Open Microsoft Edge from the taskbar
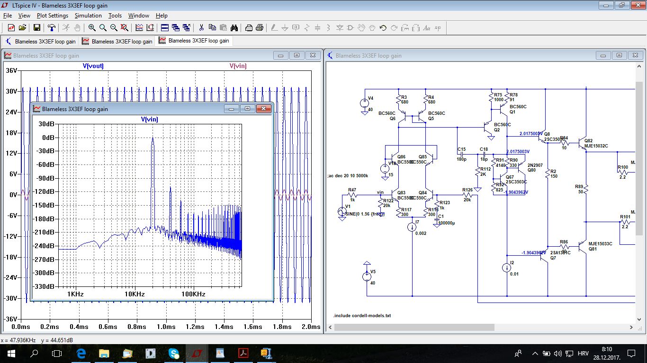This screenshot has height=363, width=647. coord(81,353)
